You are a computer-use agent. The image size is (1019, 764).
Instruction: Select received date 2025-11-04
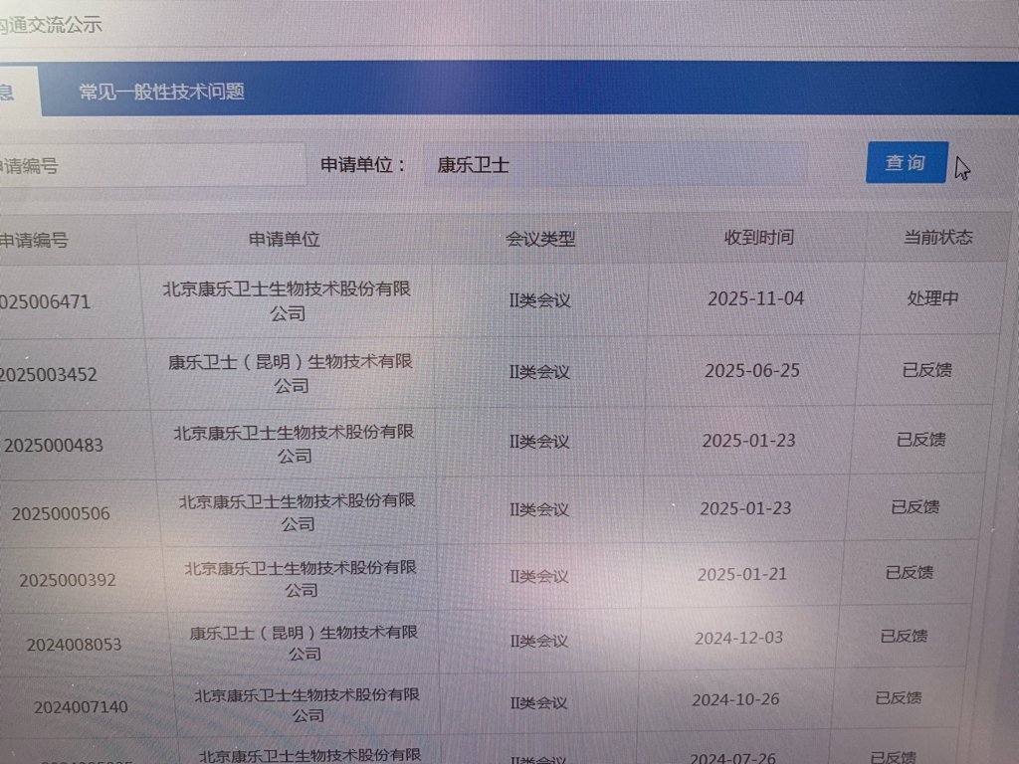(756, 298)
